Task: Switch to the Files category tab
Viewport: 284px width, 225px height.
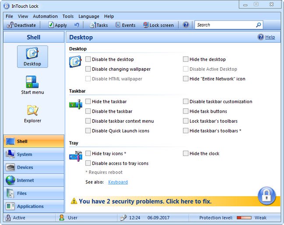Action: (34, 194)
